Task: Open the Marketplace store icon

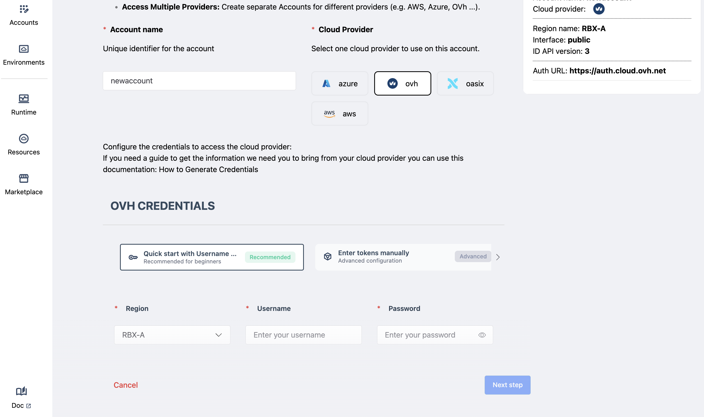Action: [x=24, y=178]
